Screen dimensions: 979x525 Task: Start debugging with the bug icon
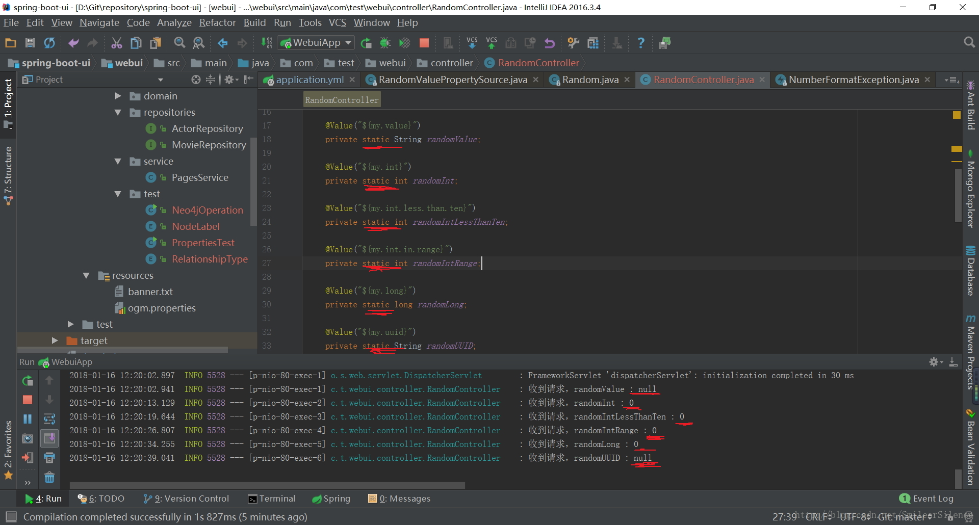click(385, 43)
